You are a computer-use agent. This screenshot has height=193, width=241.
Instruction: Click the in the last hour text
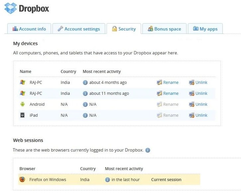[x=125, y=179]
